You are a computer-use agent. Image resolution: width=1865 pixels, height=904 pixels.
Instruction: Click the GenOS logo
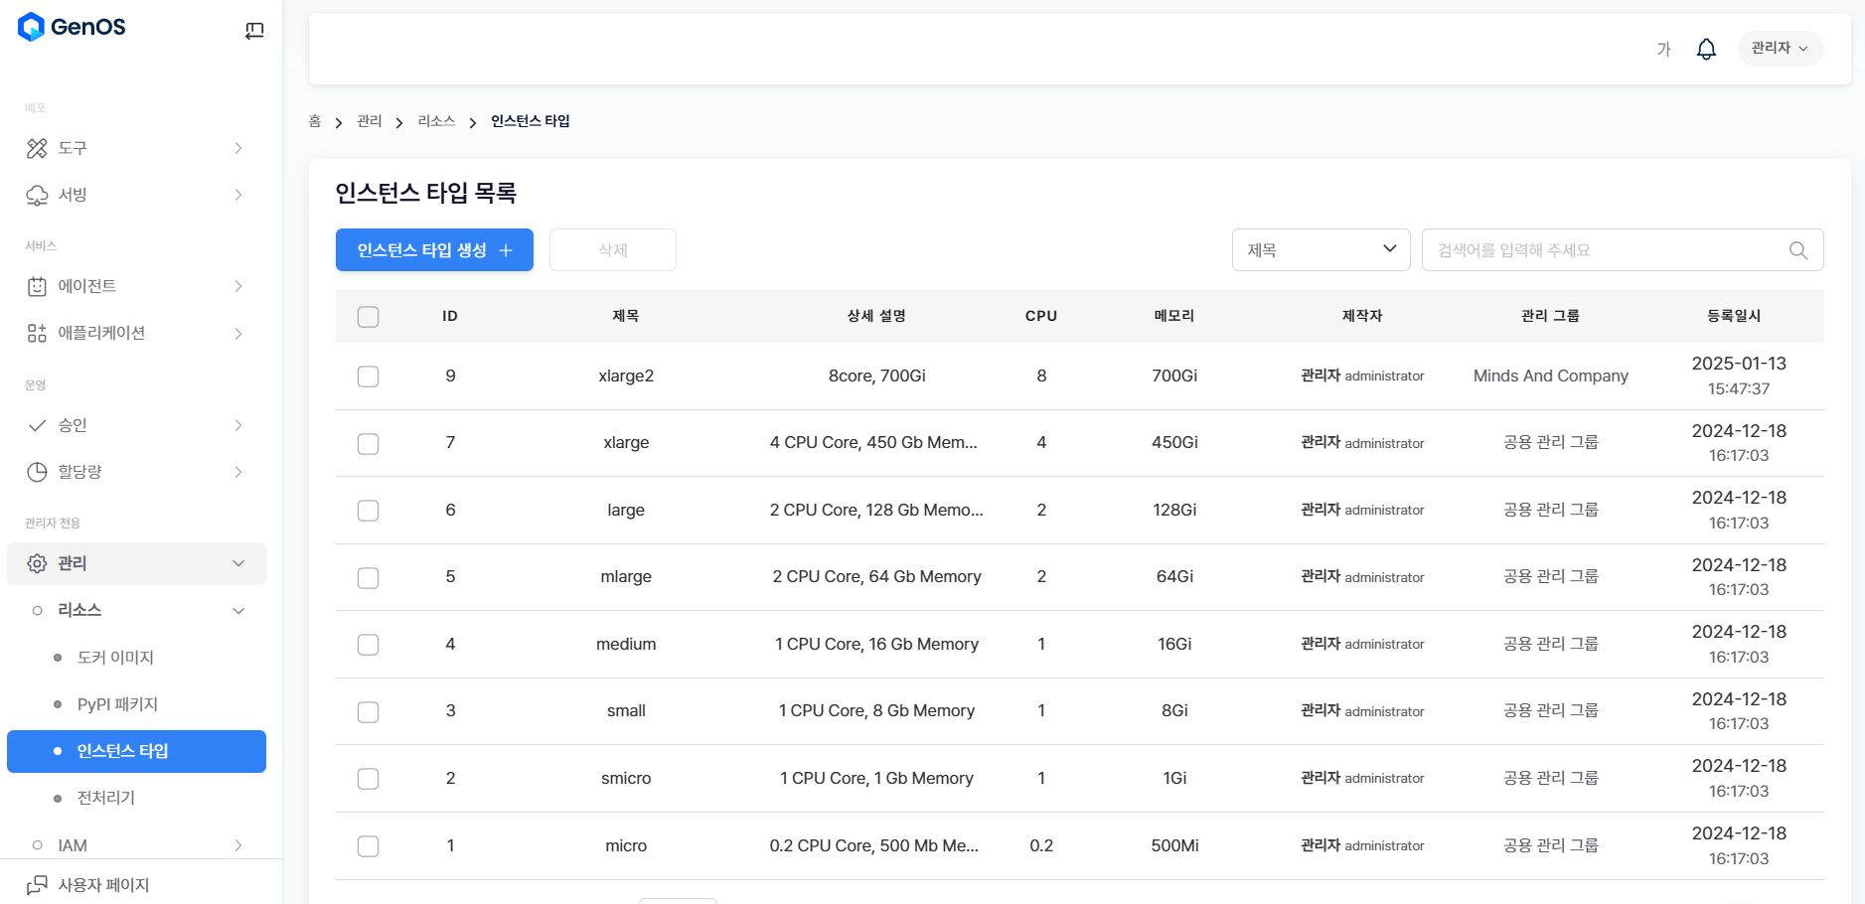(x=72, y=27)
